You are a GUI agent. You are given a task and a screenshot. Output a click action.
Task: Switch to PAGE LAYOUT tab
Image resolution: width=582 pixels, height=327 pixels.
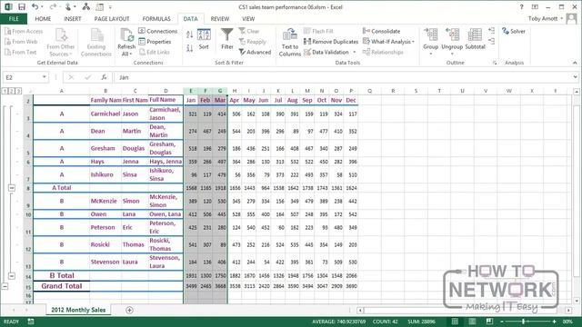click(x=112, y=18)
